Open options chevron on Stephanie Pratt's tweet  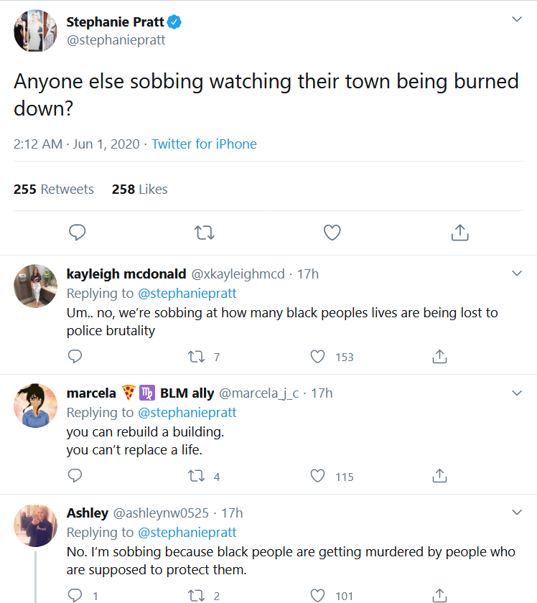(516, 19)
